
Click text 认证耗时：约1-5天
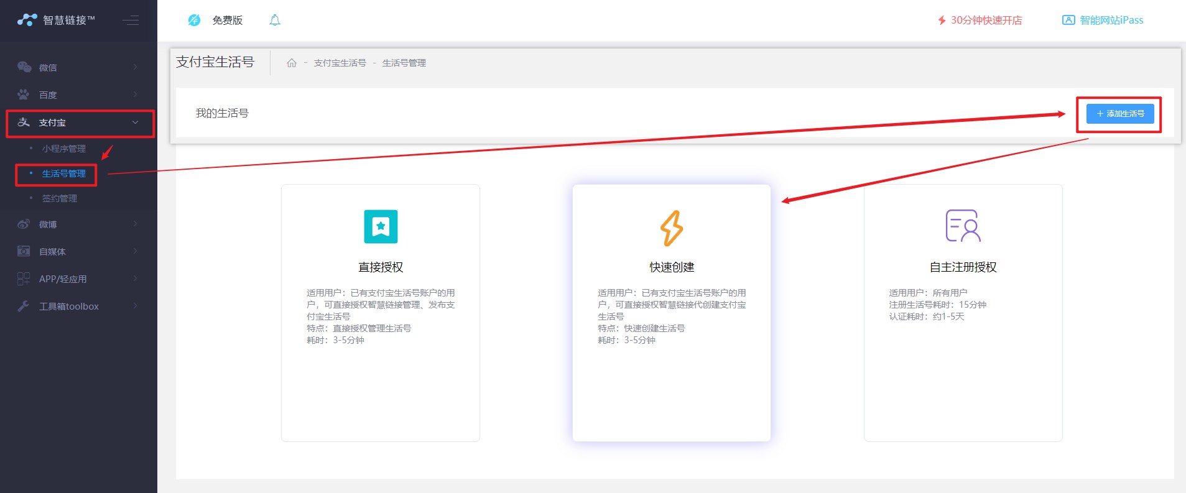point(927,316)
